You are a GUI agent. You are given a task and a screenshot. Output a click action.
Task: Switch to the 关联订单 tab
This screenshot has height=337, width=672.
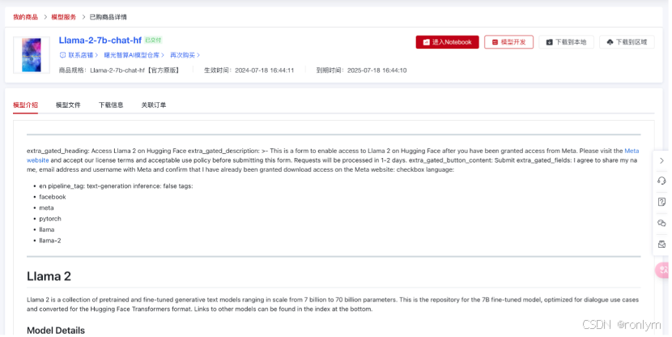154,105
